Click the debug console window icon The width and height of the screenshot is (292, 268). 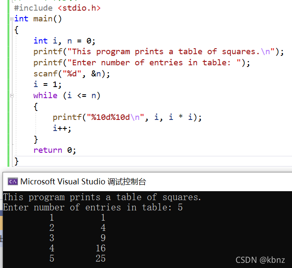click(13, 181)
